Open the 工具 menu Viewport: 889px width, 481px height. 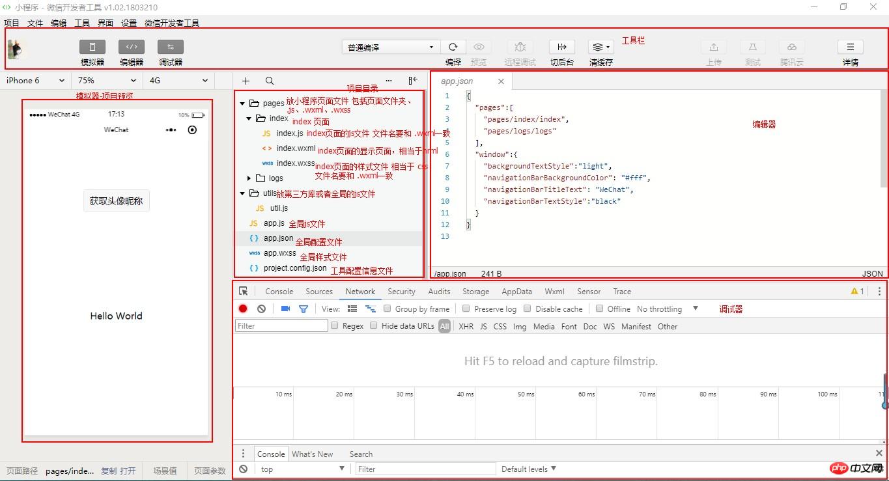point(82,23)
